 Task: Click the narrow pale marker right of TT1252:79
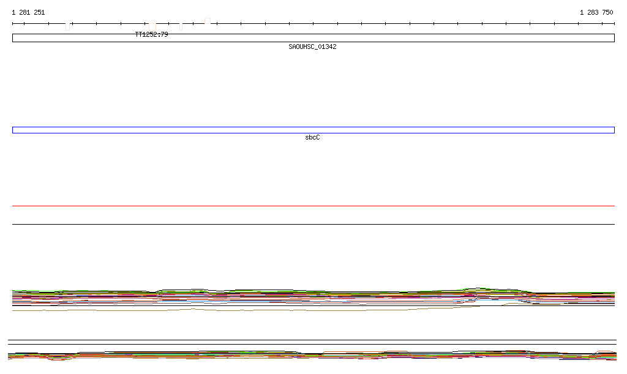181,26
